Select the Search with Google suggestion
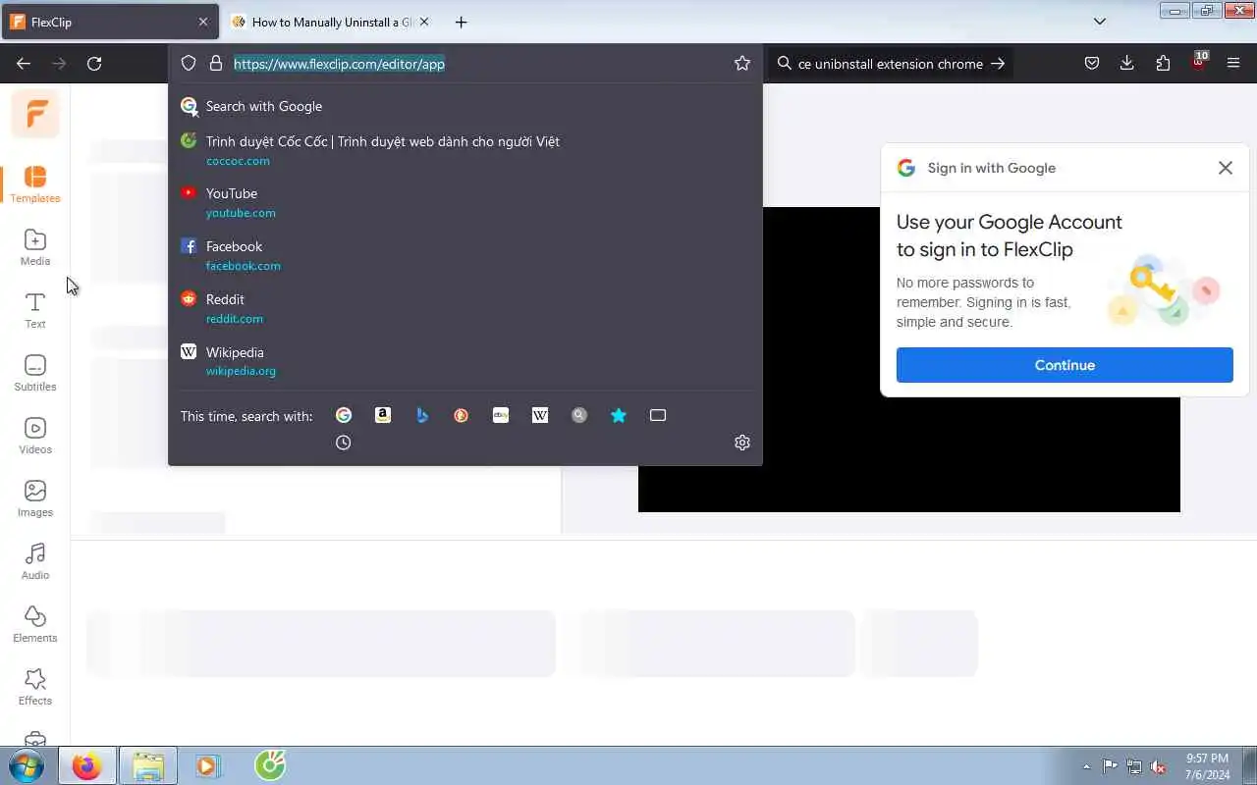The width and height of the screenshot is (1257, 785). click(x=465, y=106)
